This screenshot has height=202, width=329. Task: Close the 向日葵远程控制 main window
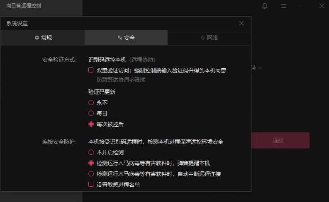pyautogui.click(x=322, y=6)
